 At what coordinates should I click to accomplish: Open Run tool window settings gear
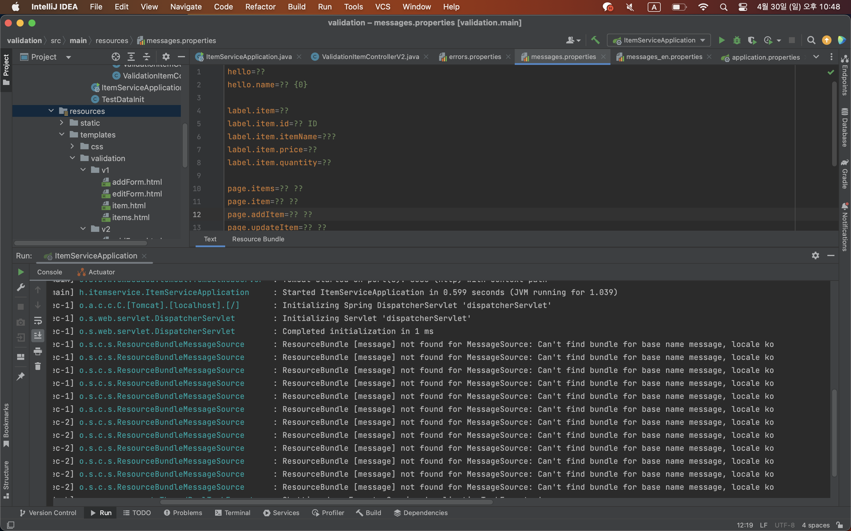(x=816, y=256)
